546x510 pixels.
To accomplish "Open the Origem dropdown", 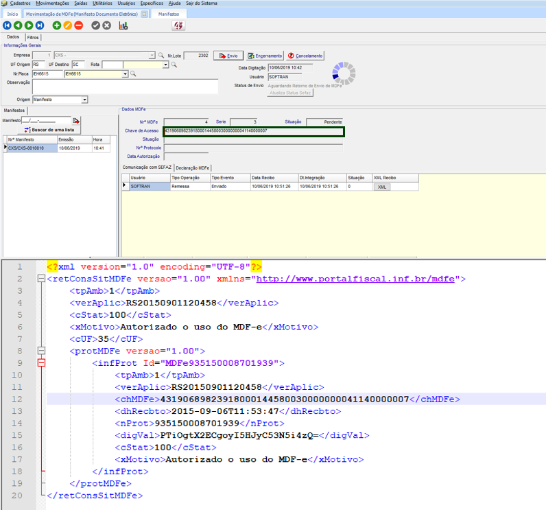I will tap(84, 100).
